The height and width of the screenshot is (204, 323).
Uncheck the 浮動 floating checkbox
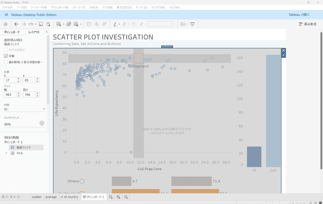click(6, 56)
